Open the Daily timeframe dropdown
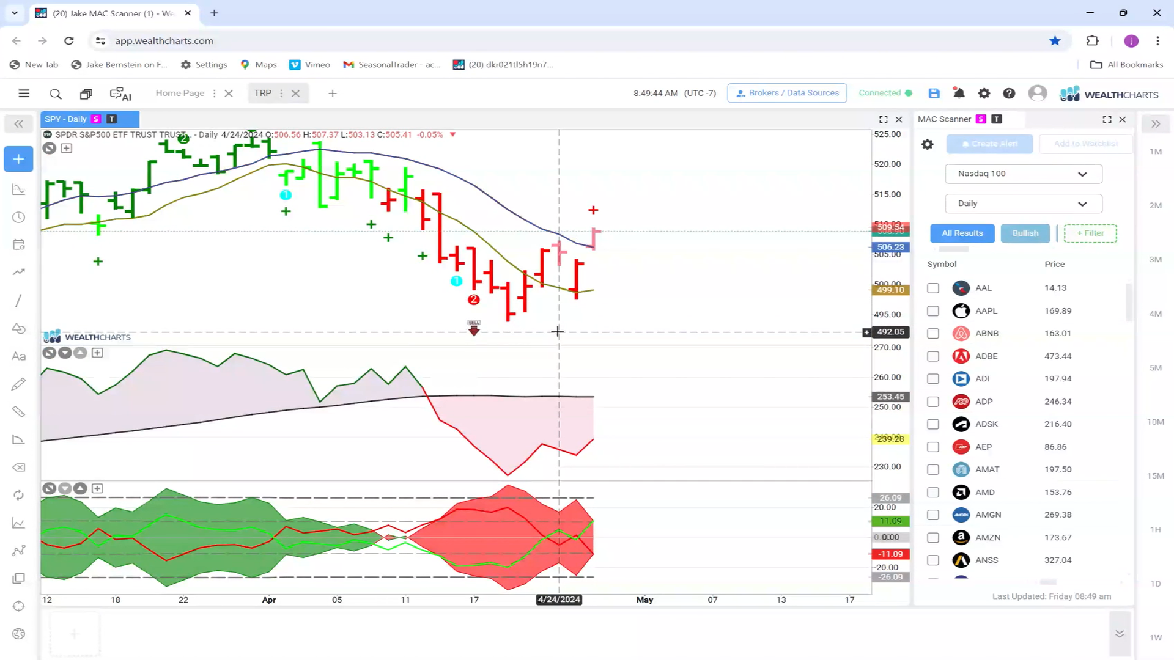Image resolution: width=1174 pixels, height=660 pixels. (x=1024, y=204)
